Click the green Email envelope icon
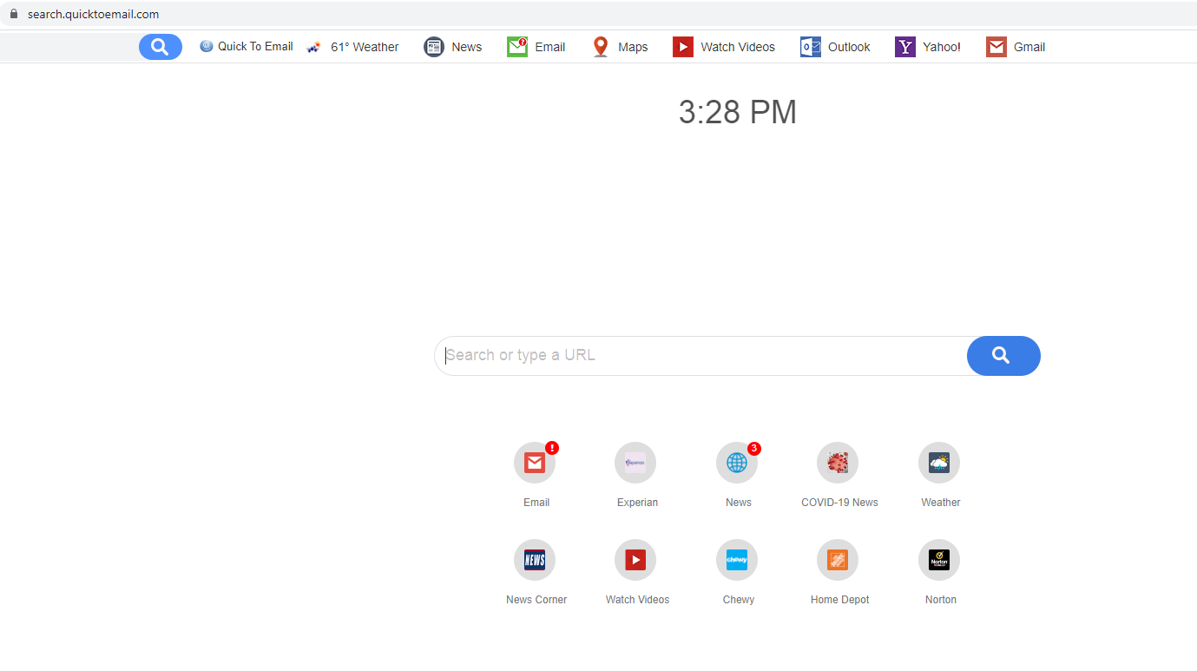The image size is (1197, 671). pos(517,47)
